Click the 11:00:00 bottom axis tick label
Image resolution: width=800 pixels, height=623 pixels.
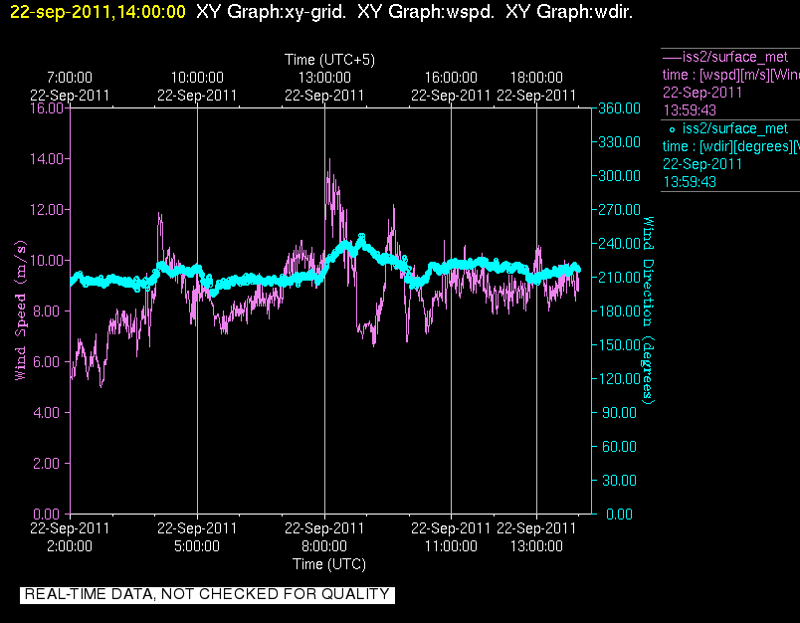(x=451, y=546)
